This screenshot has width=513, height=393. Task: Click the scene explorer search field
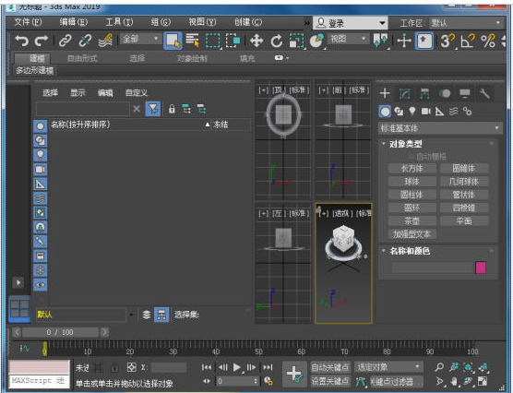click(82, 109)
